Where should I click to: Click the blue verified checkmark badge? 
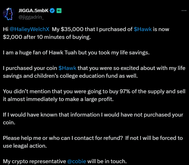coord(52,11)
